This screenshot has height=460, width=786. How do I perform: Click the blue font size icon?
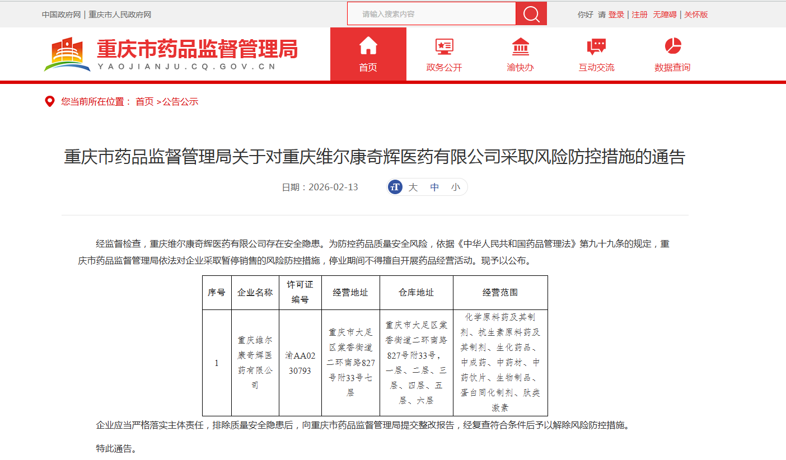tap(395, 187)
